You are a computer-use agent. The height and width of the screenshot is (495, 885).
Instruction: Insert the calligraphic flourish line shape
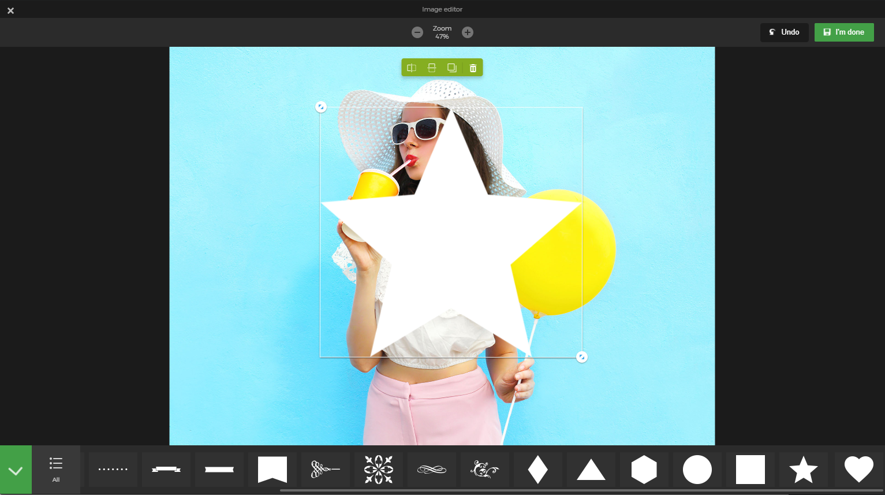(326, 470)
